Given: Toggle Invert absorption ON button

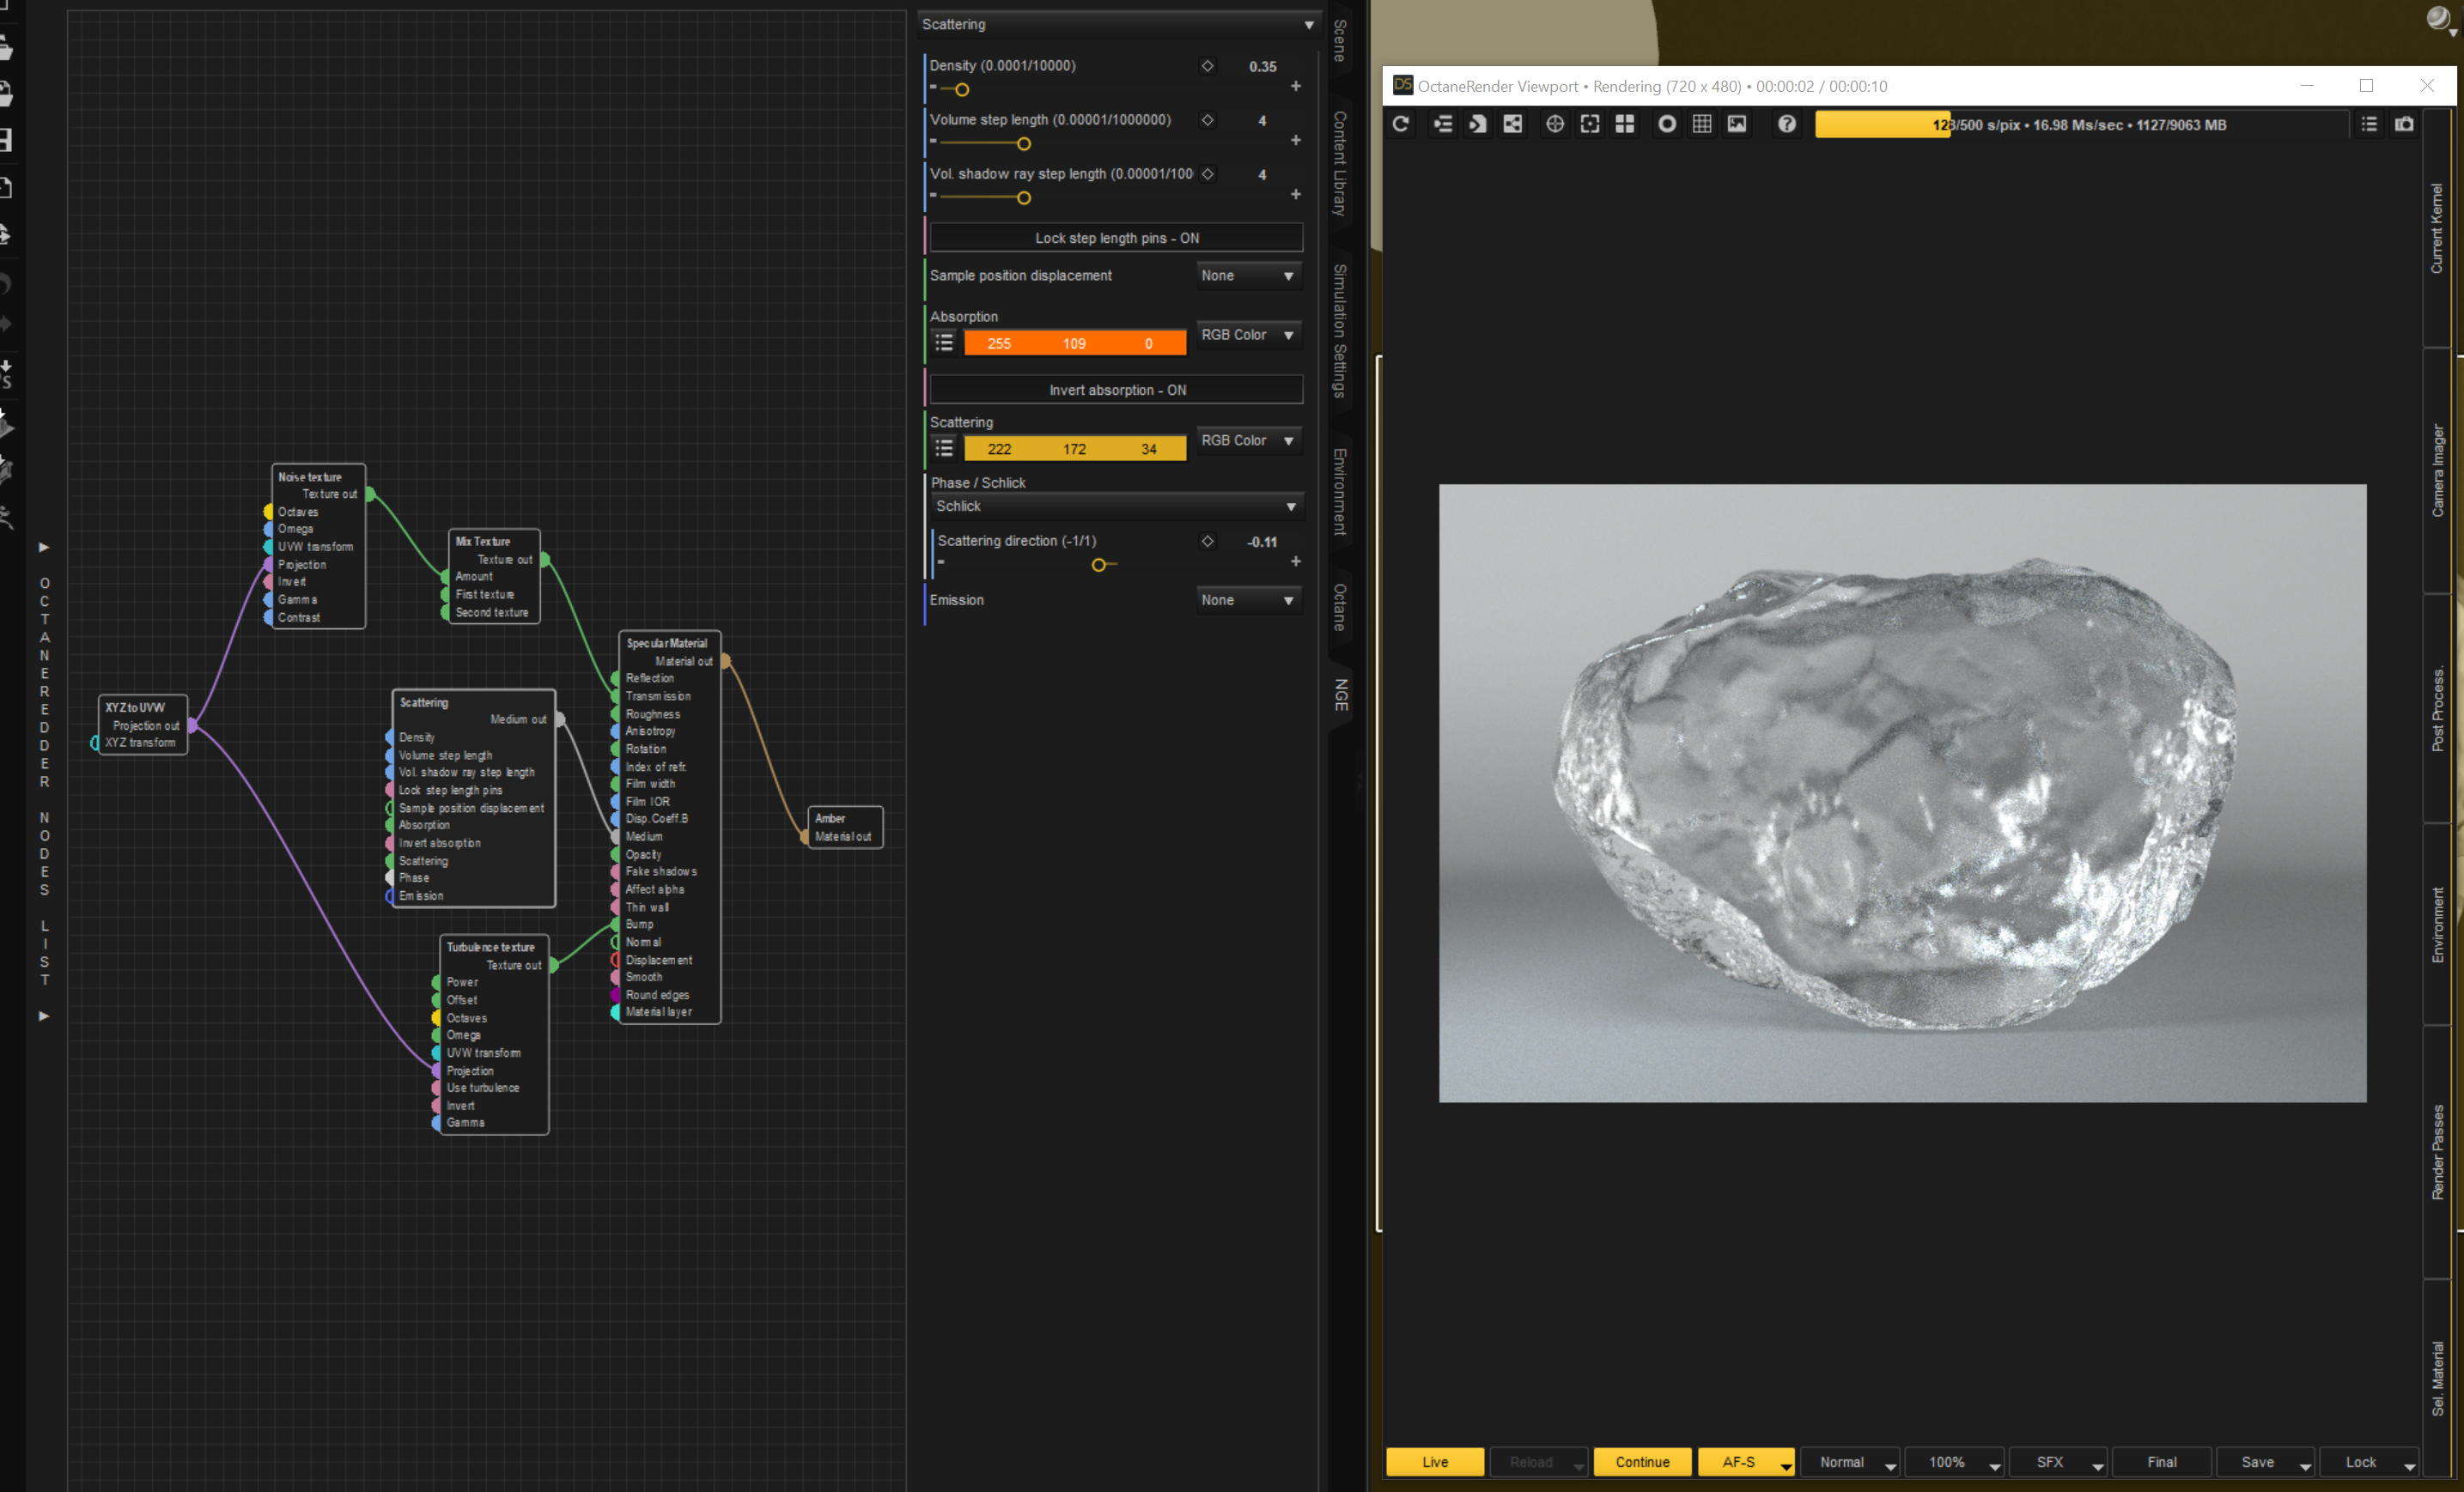Looking at the screenshot, I should tap(1116, 390).
